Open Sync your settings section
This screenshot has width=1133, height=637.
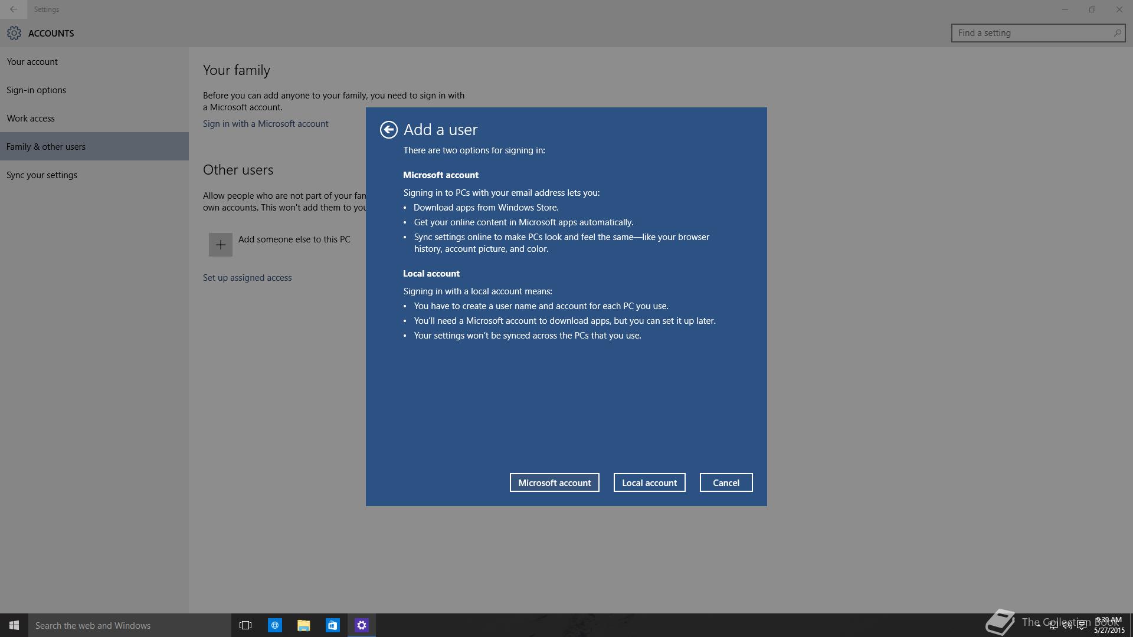(94, 175)
